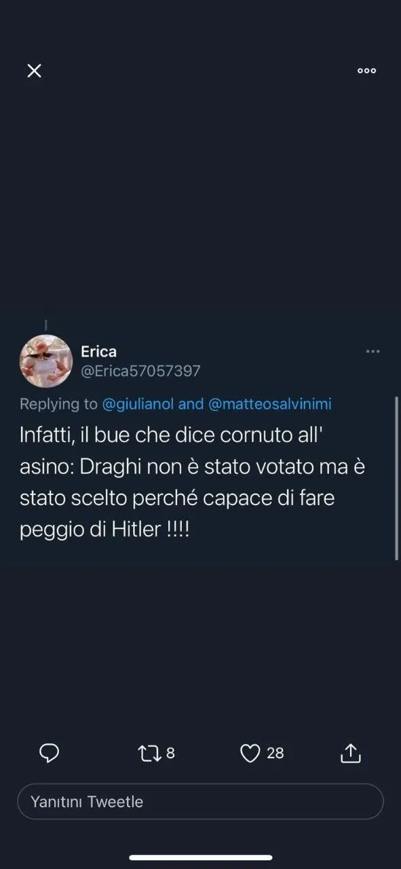
Task: Tap Erica's profile avatar picture
Action: pos(46,360)
